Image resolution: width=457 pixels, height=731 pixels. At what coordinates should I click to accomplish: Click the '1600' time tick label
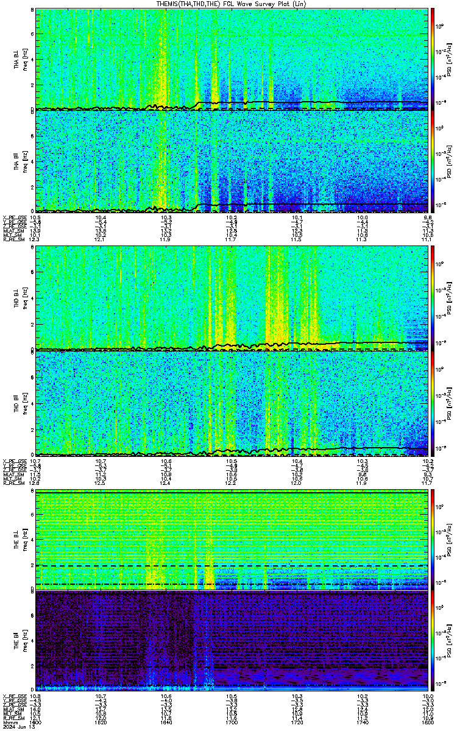point(36,723)
